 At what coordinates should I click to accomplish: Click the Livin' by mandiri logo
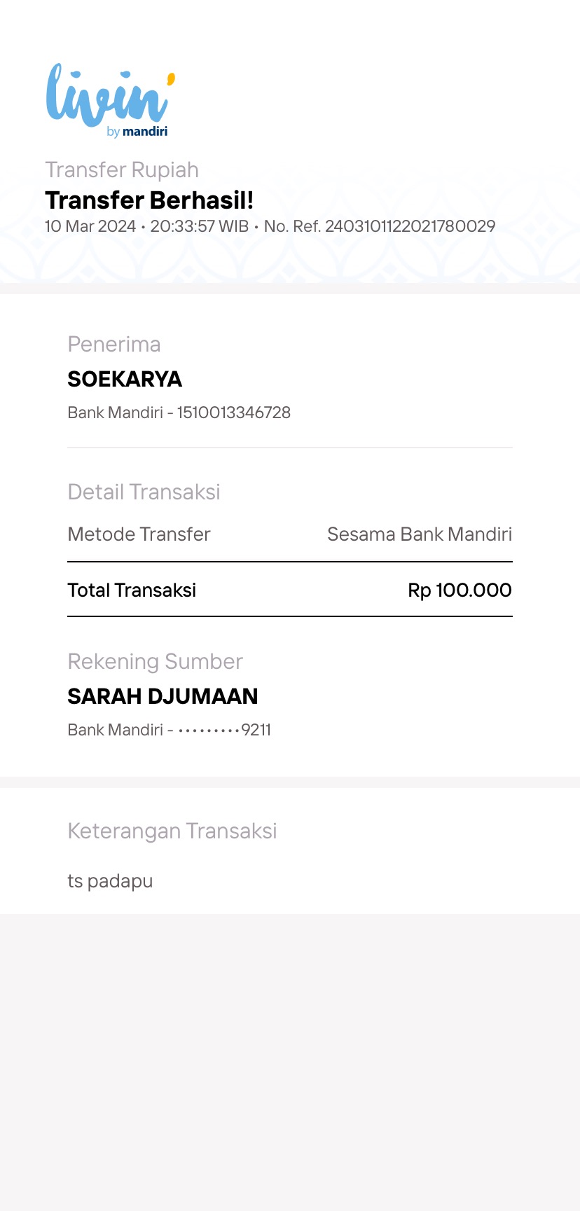tap(110, 100)
